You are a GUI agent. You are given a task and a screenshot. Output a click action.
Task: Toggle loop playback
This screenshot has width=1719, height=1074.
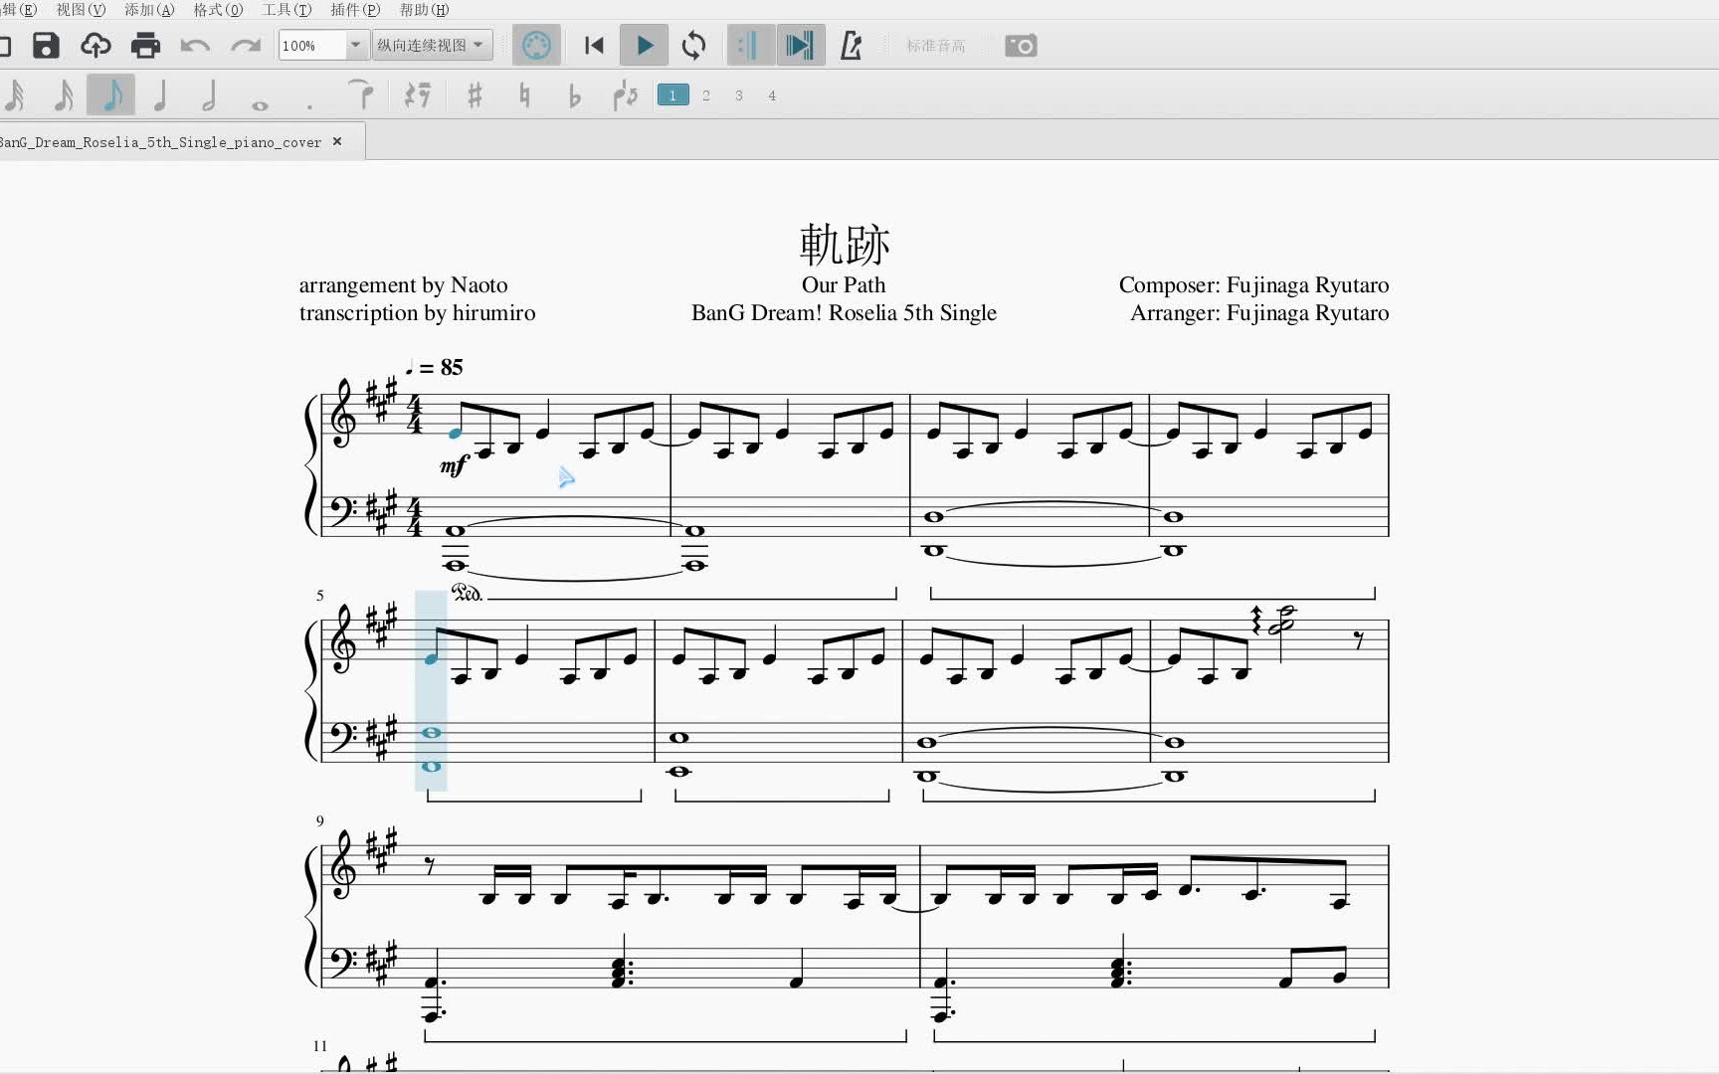[x=693, y=46]
